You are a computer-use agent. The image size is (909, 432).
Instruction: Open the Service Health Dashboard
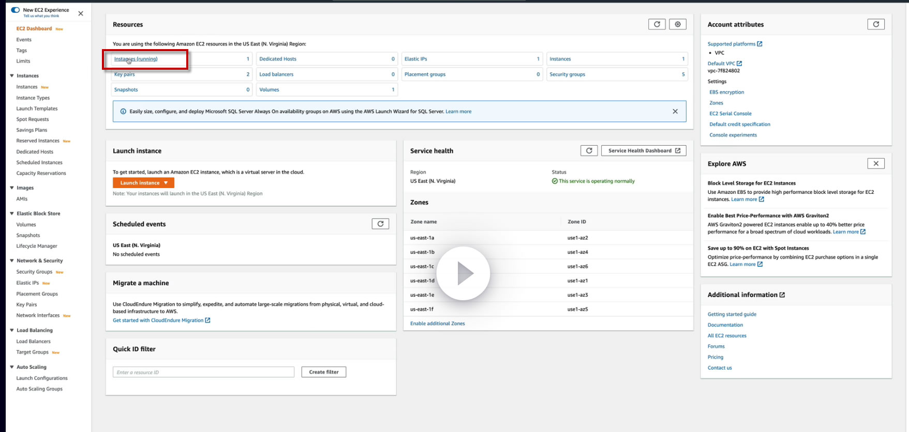click(643, 151)
